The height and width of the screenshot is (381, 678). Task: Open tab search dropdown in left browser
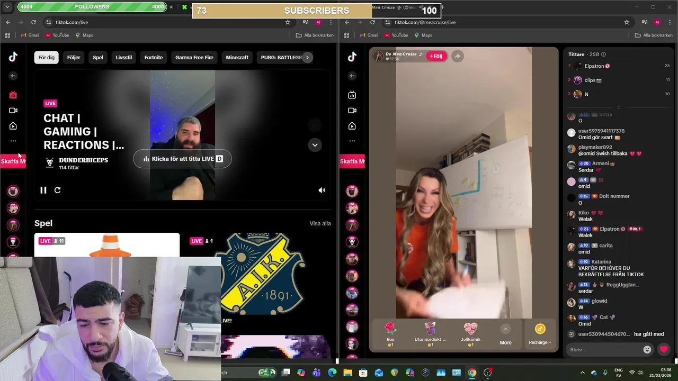[7, 7]
